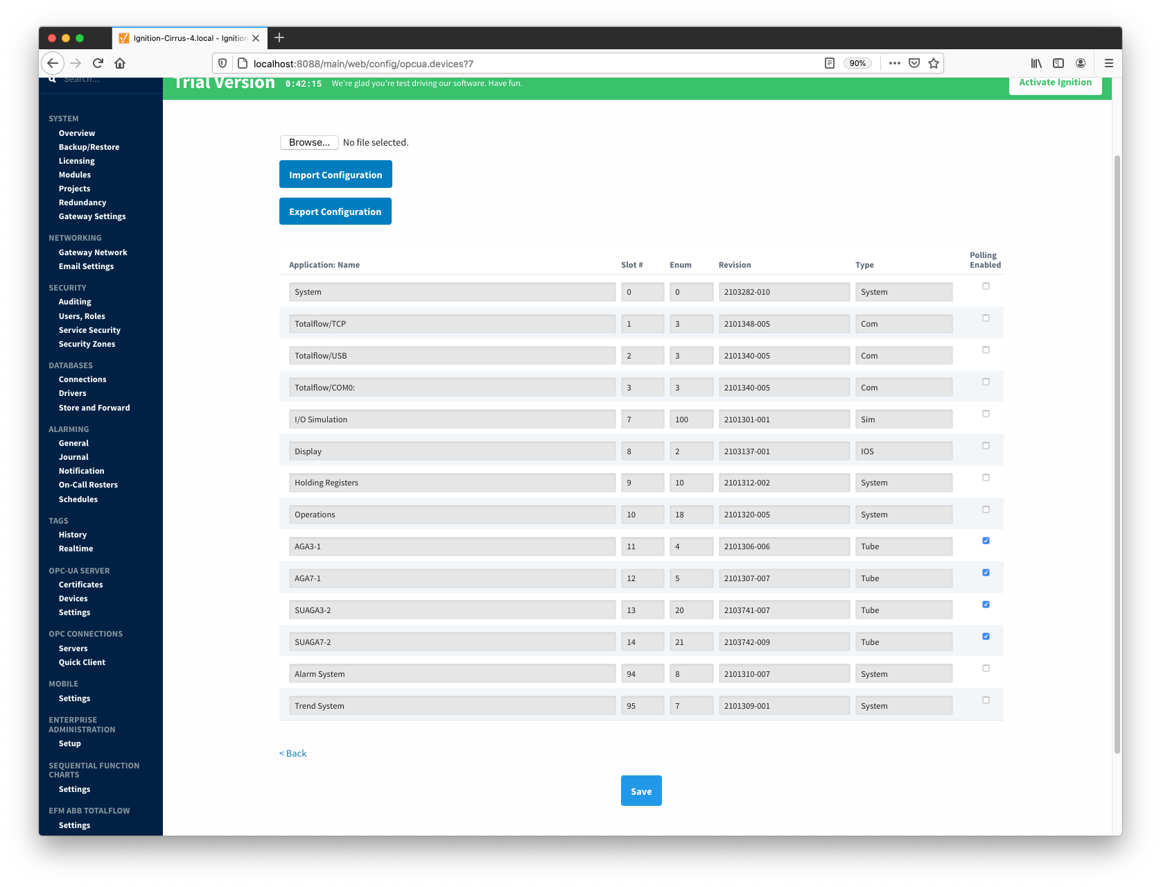Click the page vertical scrollbar
Image resolution: width=1161 pixels, height=887 pixels.
click(x=1117, y=454)
